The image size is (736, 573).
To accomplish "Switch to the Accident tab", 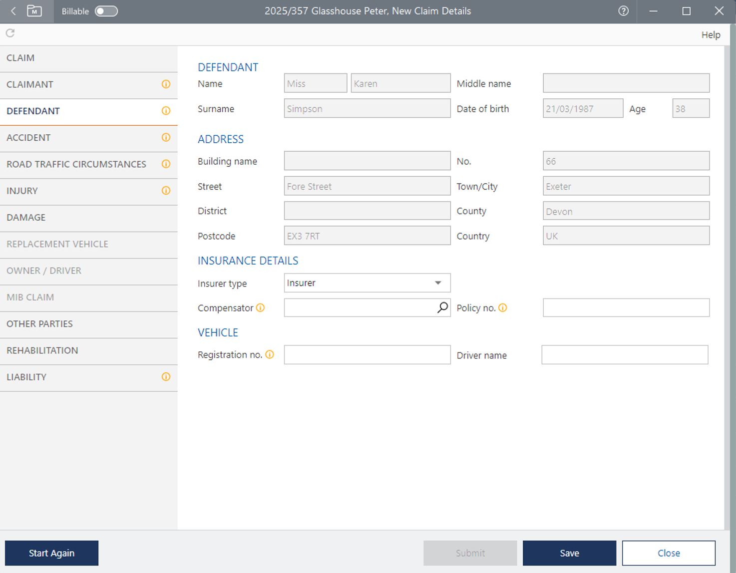I will pyautogui.click(x=28, y=138).
